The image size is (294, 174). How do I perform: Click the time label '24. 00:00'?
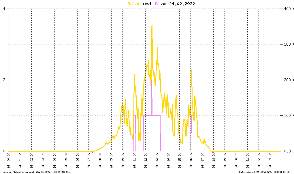(x=9, y=161)
